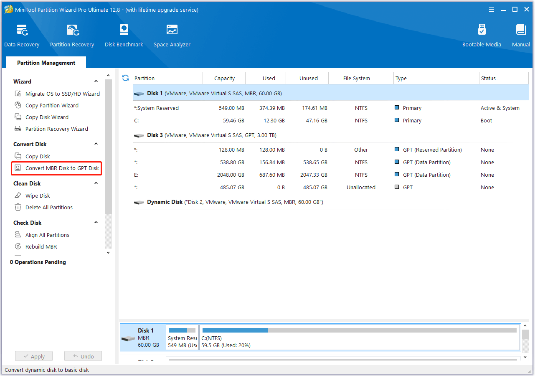Click the Wipe Disk eraser icon
535x376 pixels.
(x=18, y=196)
